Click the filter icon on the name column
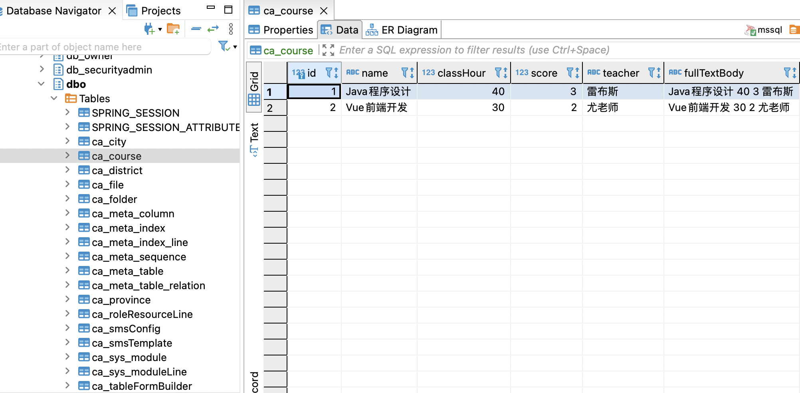The width and height of the screenshot is (800, 393). pos(405,73)
